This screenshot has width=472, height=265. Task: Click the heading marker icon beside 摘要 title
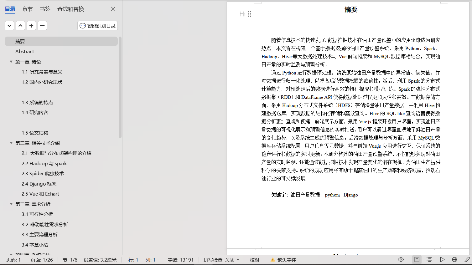click(x=242, y=14)
